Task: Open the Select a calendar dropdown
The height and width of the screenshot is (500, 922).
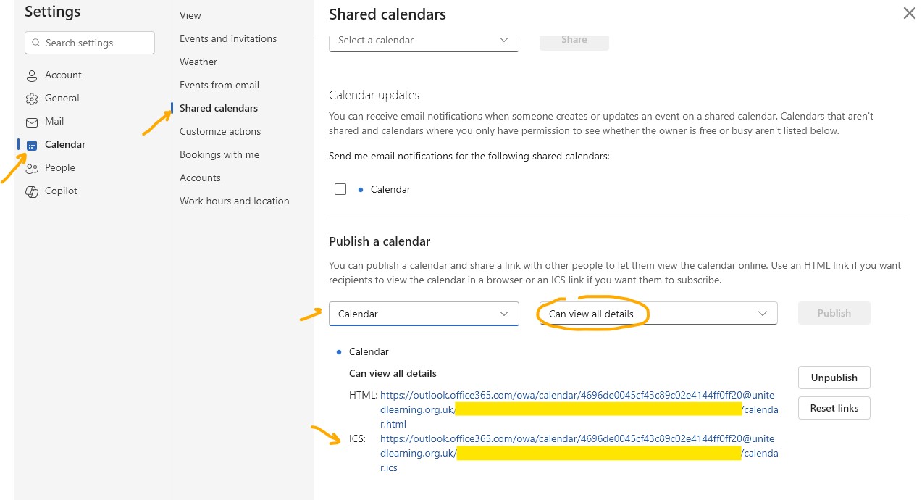Action: click(424, 41)
